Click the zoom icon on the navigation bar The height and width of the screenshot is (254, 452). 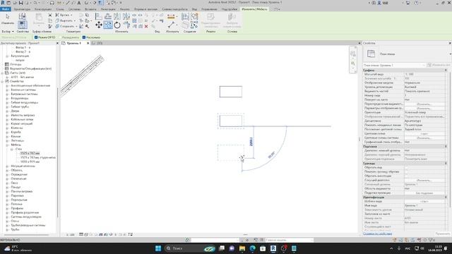pyautogui.click(x=353, y=64)
